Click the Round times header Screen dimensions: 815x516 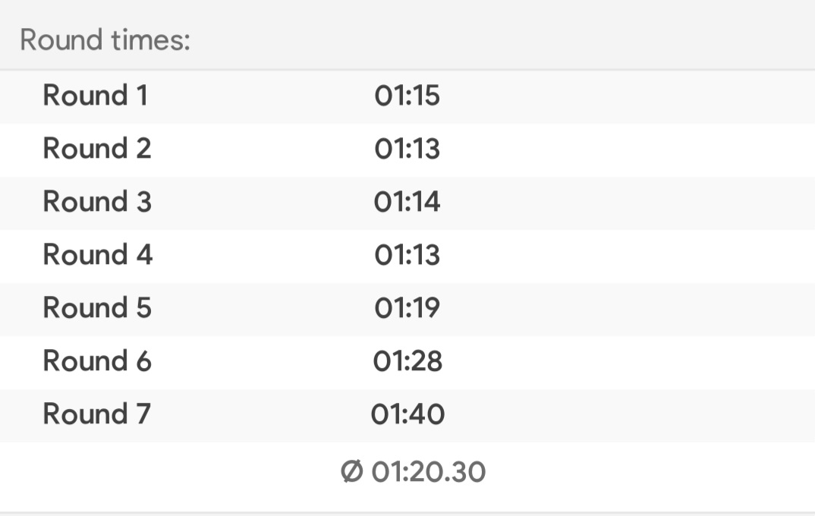pos(105,40)
